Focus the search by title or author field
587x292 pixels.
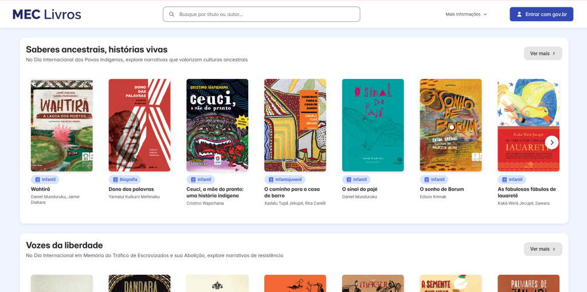pos(261,14)
